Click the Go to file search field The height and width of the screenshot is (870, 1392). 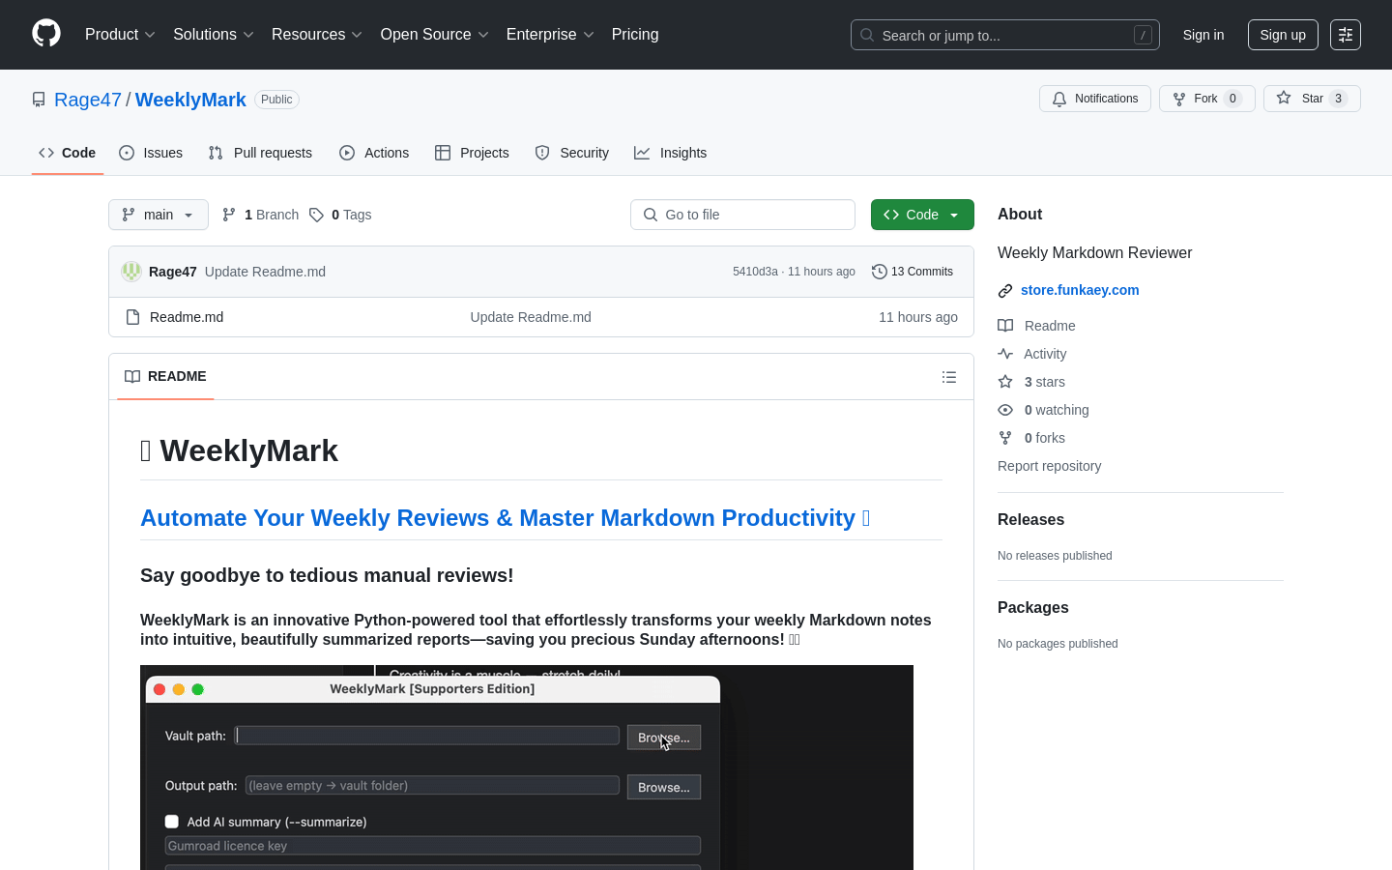click(x=742, y=215)
